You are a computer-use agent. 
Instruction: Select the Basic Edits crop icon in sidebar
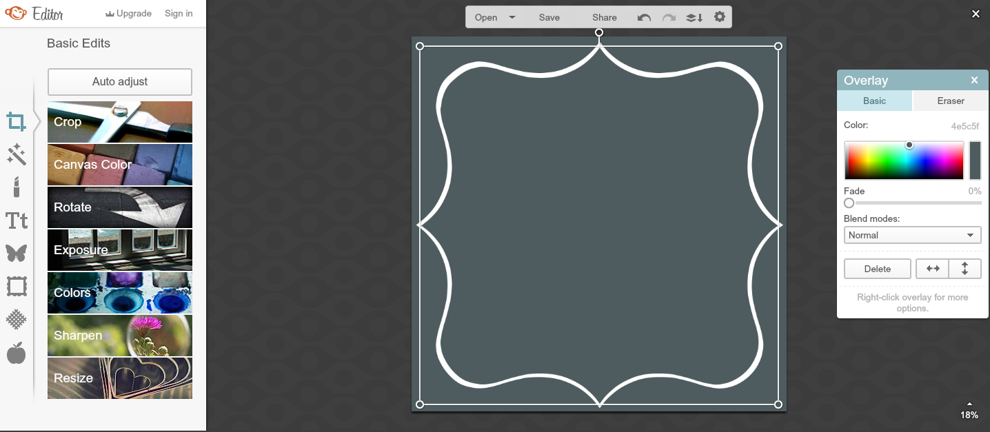(x=17, y=123)
